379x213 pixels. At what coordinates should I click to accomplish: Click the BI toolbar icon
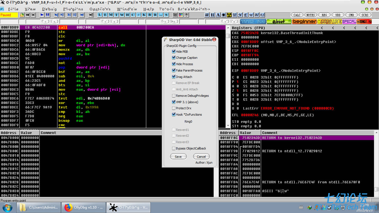pos(257,15)
